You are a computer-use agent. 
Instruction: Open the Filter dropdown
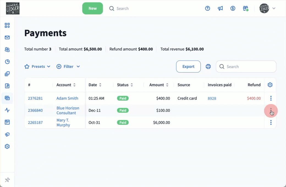[x=68, y=67]
